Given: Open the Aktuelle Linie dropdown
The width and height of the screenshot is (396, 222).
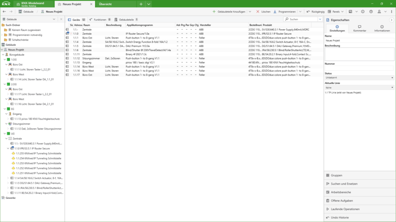Looking at the screenshot, I should point(359,87).
